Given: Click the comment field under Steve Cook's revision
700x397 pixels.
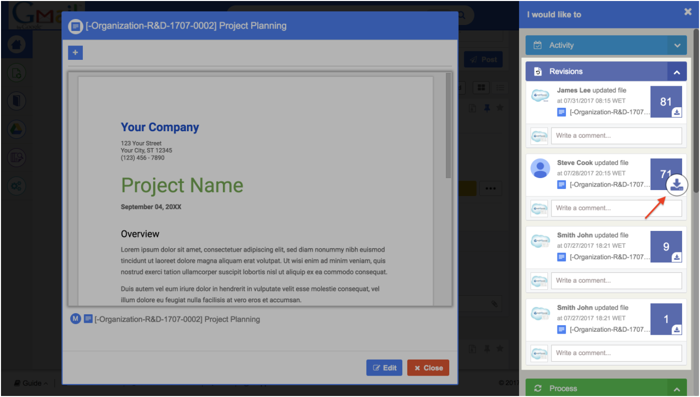Looking at the screenshot, I should click(x=616, y=208).
